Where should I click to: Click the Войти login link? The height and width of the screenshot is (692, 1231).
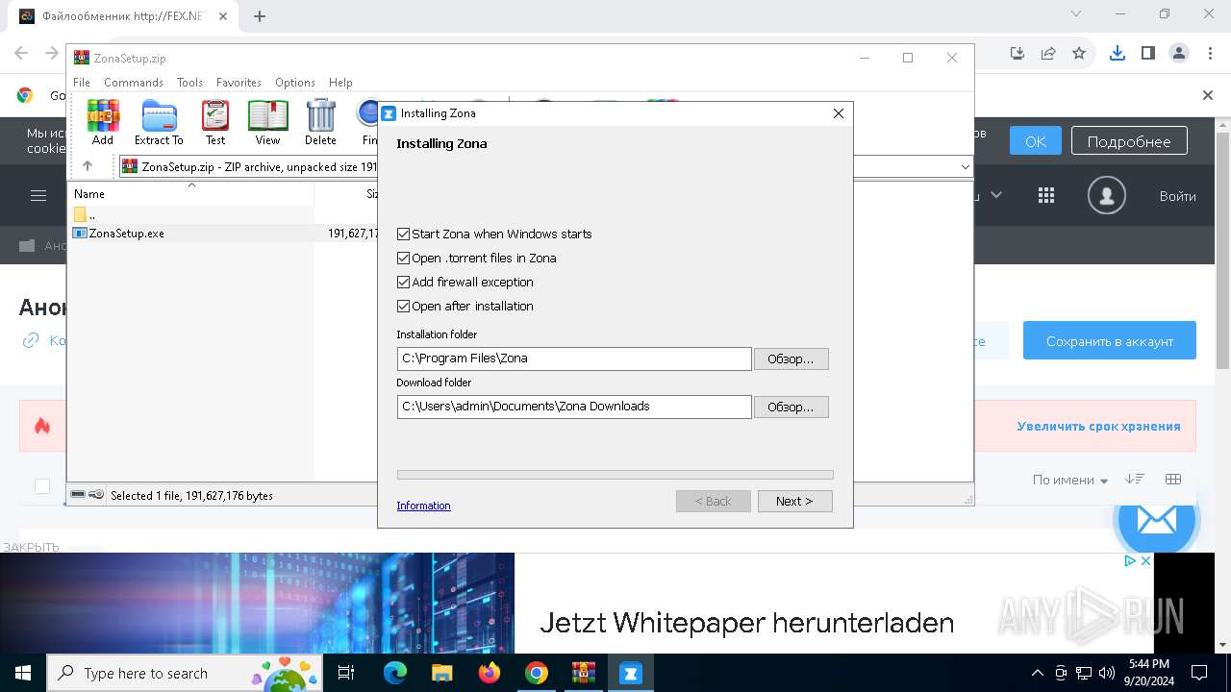pyautogui.click(x=1178, y=196)
